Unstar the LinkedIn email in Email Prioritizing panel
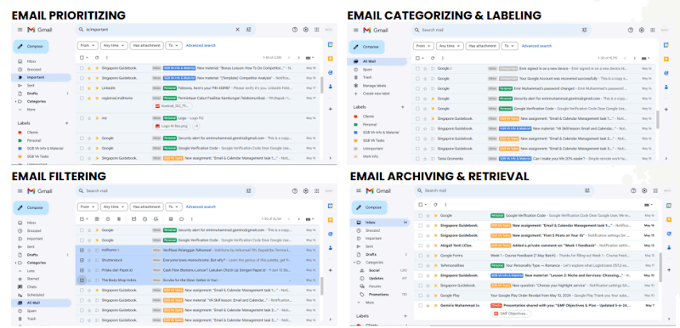The image size is (680, 328). point(89,88)
